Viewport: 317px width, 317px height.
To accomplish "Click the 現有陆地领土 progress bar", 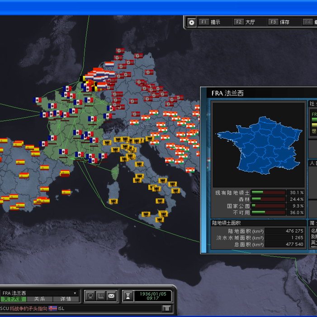I will click(268, 193).
